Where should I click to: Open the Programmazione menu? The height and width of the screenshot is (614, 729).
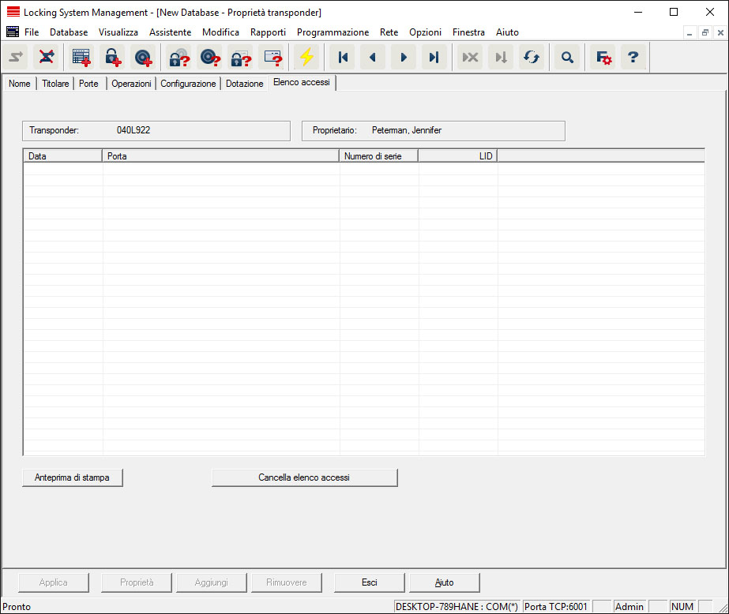(333, 32)
